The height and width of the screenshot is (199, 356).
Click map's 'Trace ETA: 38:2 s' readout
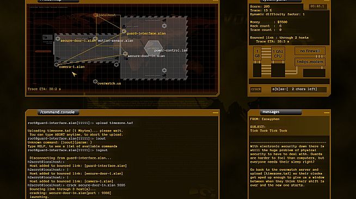(x=44, y=89)
